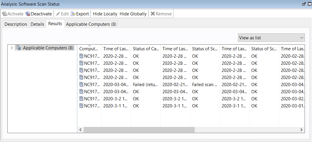This screenshot has height=142, width=312.
Task: Click the undock panel icon at top right
Action: (x=304, y=4)
